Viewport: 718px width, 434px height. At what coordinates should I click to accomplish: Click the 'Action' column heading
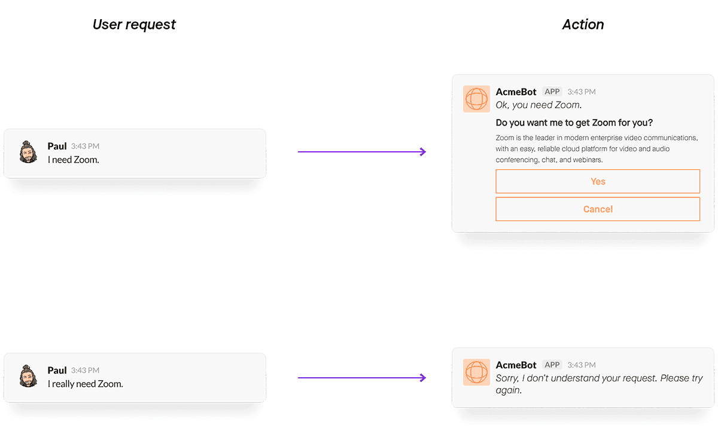(x=583, y=25)
